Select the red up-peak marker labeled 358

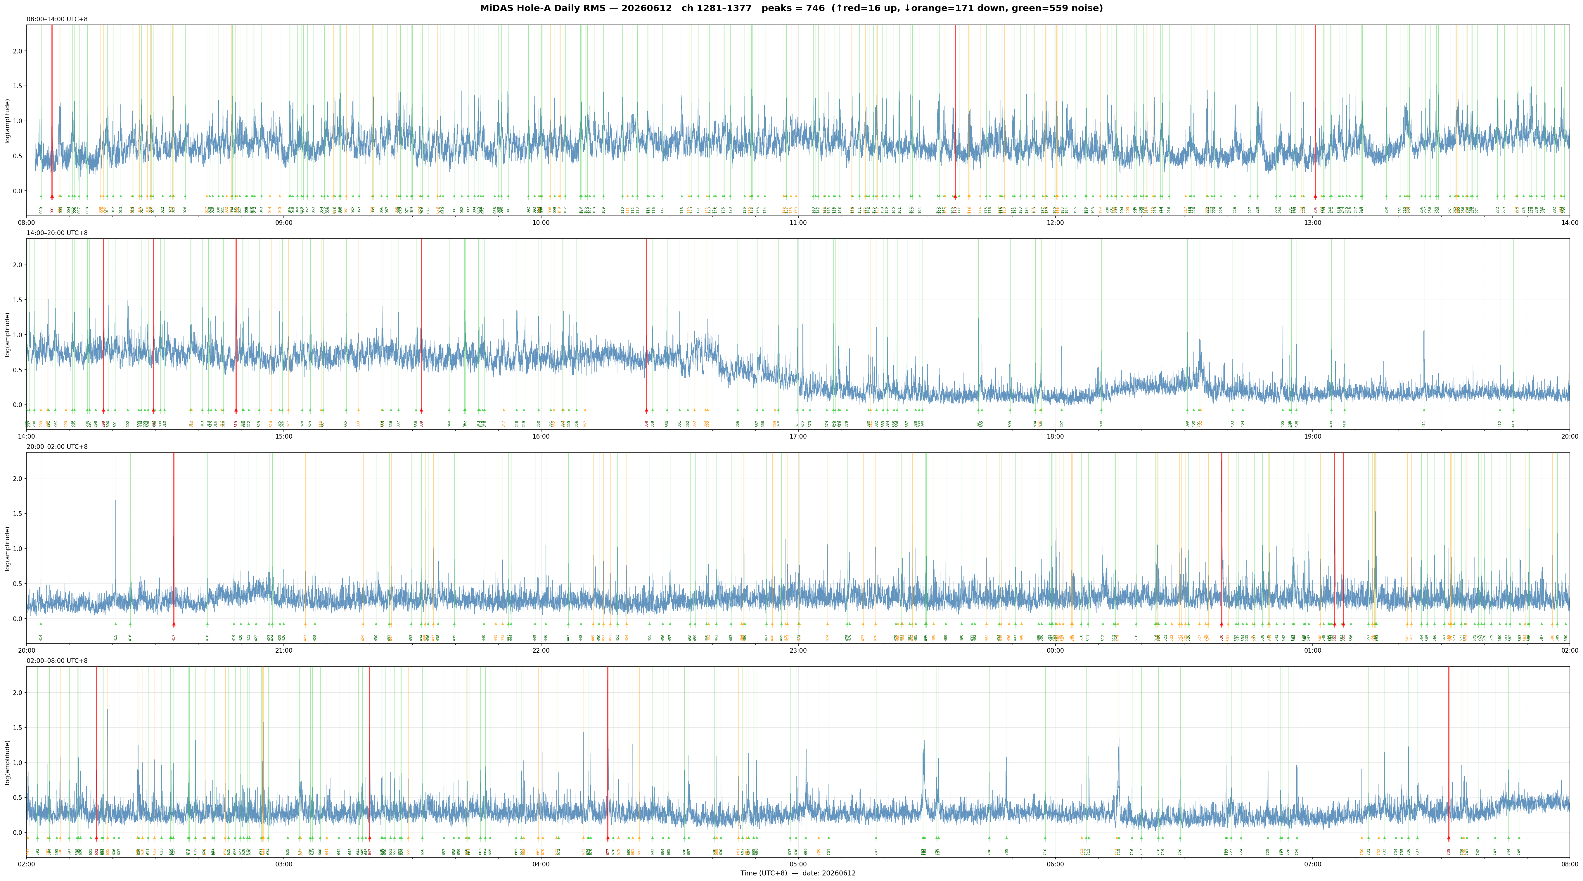646,410
